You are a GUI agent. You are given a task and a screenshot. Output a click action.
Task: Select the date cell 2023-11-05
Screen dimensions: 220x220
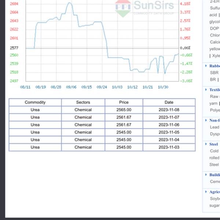[169, 132]
